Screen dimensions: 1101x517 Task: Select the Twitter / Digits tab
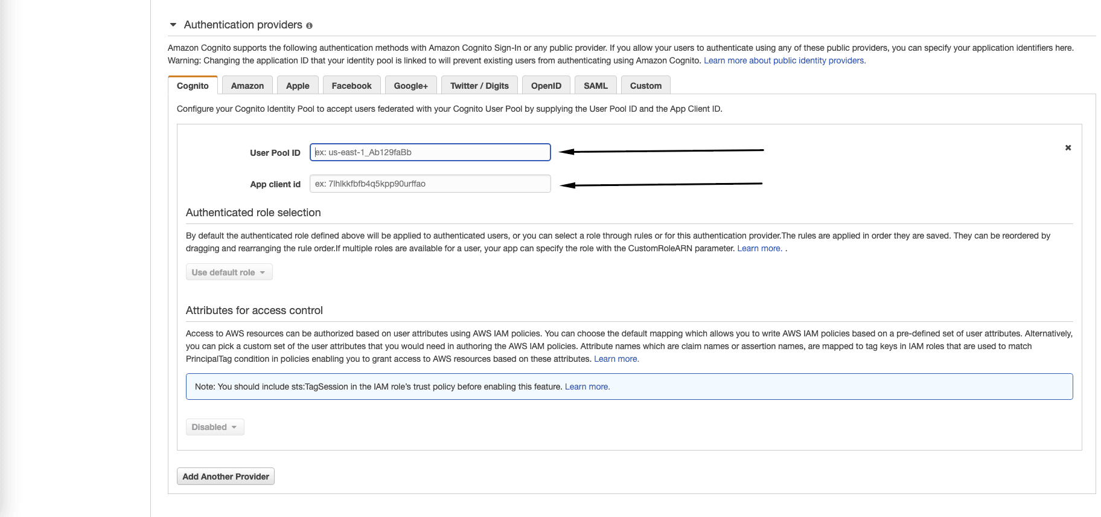pyautogui.click(x=479, y=86)
